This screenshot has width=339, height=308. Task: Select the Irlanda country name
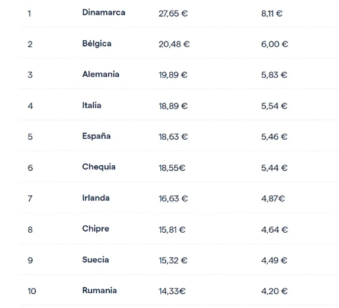[96, 198]
